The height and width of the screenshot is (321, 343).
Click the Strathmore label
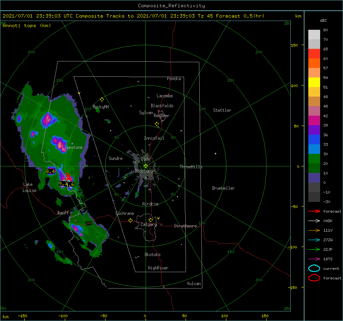[185, 226]
